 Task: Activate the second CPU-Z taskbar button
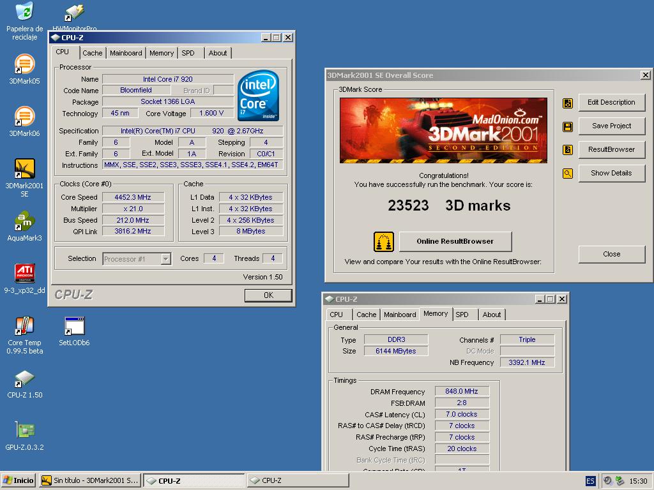point(298,480)
